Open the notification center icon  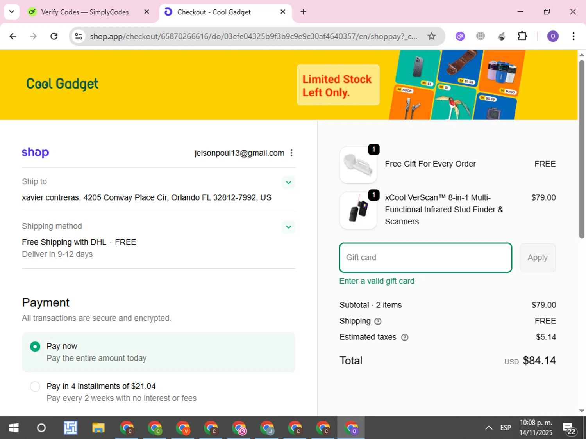point(569,428)
